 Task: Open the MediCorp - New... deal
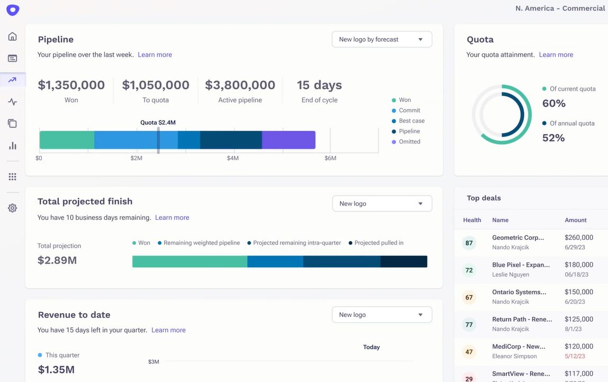point(519,347)
